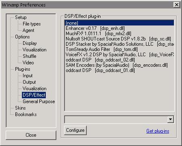Follow the Get plug-ins link
This screenshot has height=146, width=182.
(158, 131)
